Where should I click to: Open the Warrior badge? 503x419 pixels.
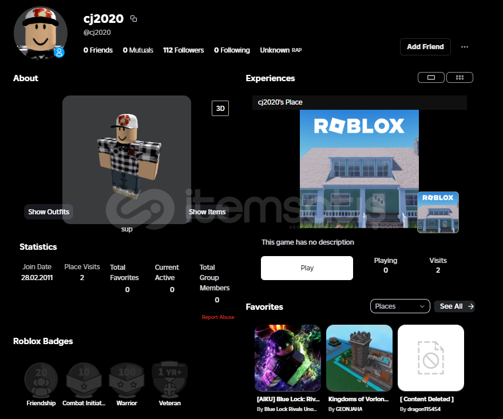(126, 384)
